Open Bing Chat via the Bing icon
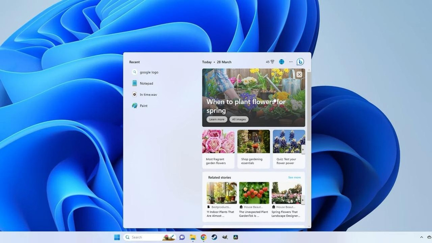 tap(300, 62)
